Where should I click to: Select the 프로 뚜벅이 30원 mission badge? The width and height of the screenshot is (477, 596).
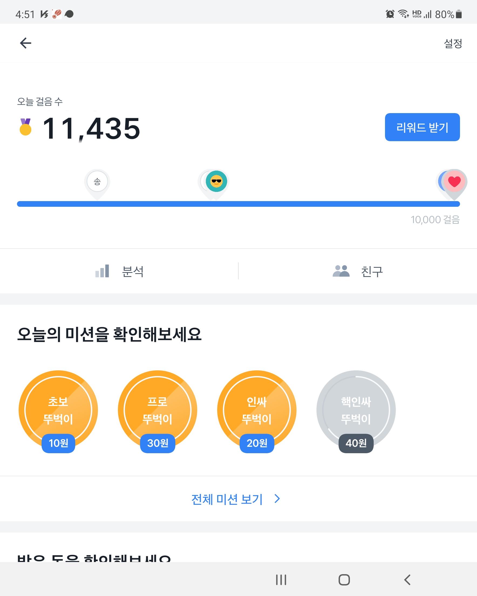click(x=158, y=411)
